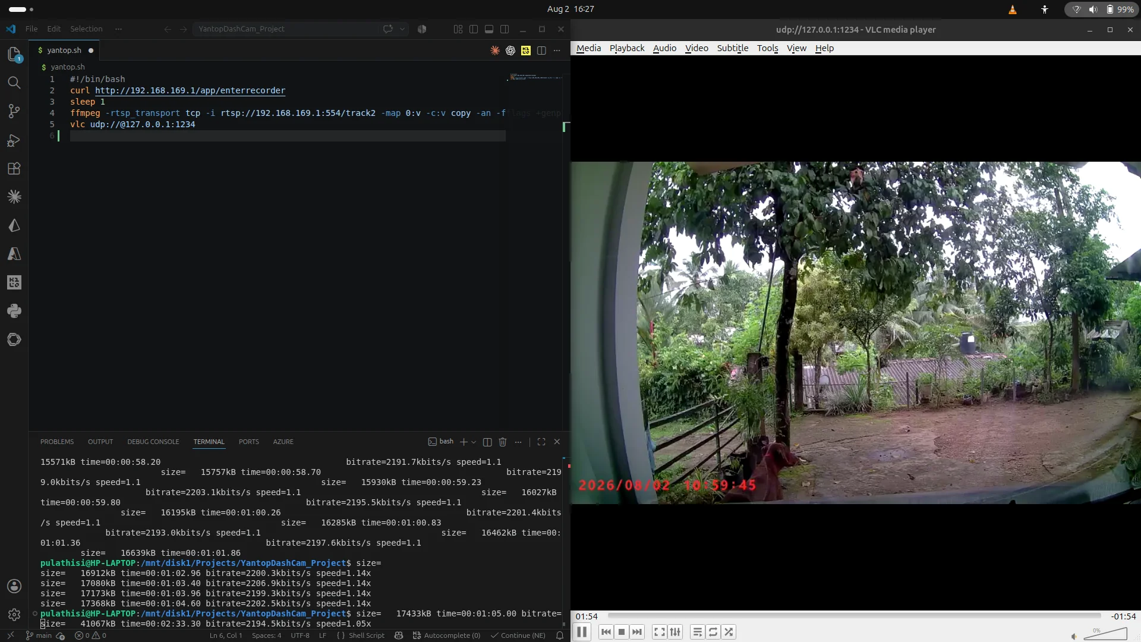Toggle VLC fullscreen video
The image size is (1141, 642).
tap(660, 632)
